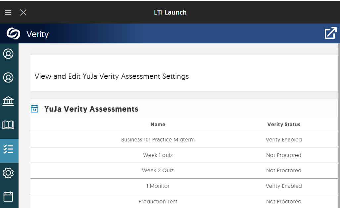Click the calendar icon beside YuJa Verity Assessments
340x208 pixels.
click(34, 109)
